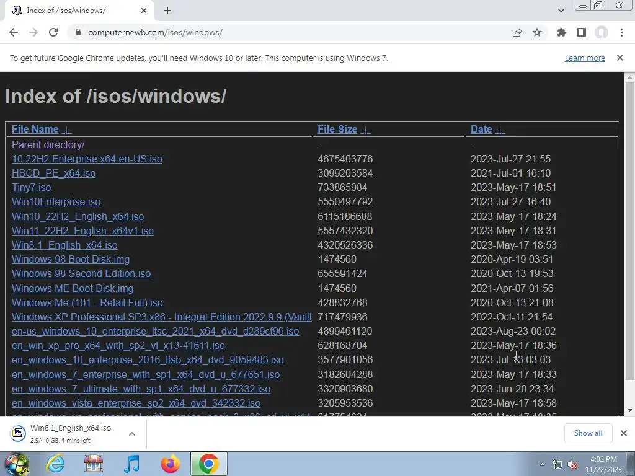Select the Index of /isos/windows/ tab
The height and width of the screenshot is (476, 635).
tap(79, 11)
